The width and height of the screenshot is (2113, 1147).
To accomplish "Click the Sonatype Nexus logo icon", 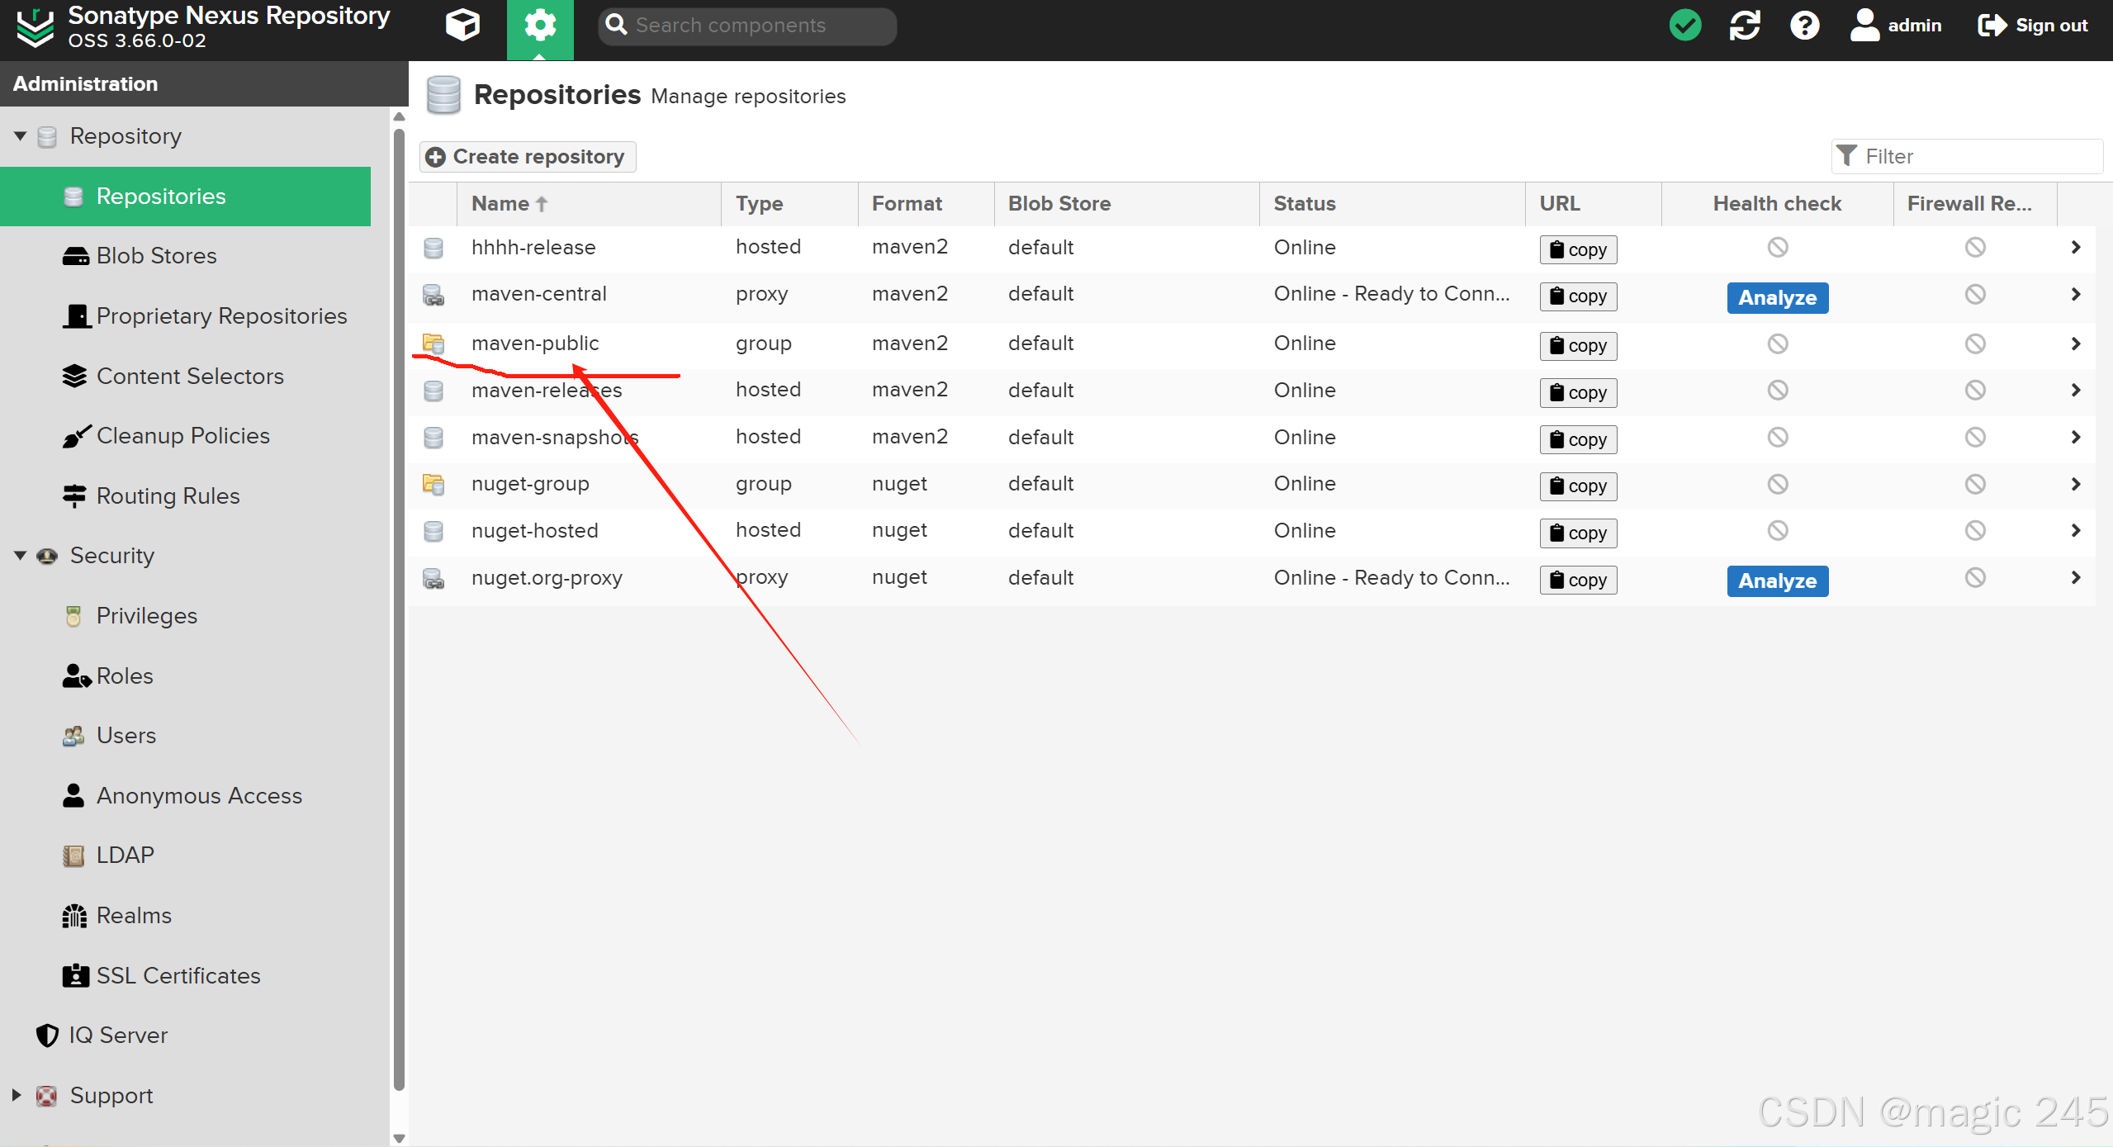I will pyautogui.click(x=35, y=27).
